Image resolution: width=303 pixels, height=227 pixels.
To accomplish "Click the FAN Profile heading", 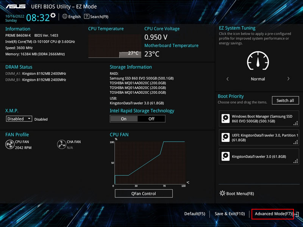I will pyautogui.click(x=17, y=135).
